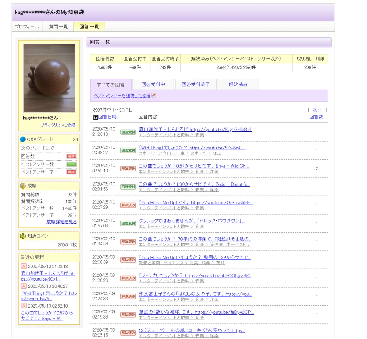Open recent update 森山加代子 – じんじろげ link in sidebar
The image size is (367, 339).
[48, 276]
